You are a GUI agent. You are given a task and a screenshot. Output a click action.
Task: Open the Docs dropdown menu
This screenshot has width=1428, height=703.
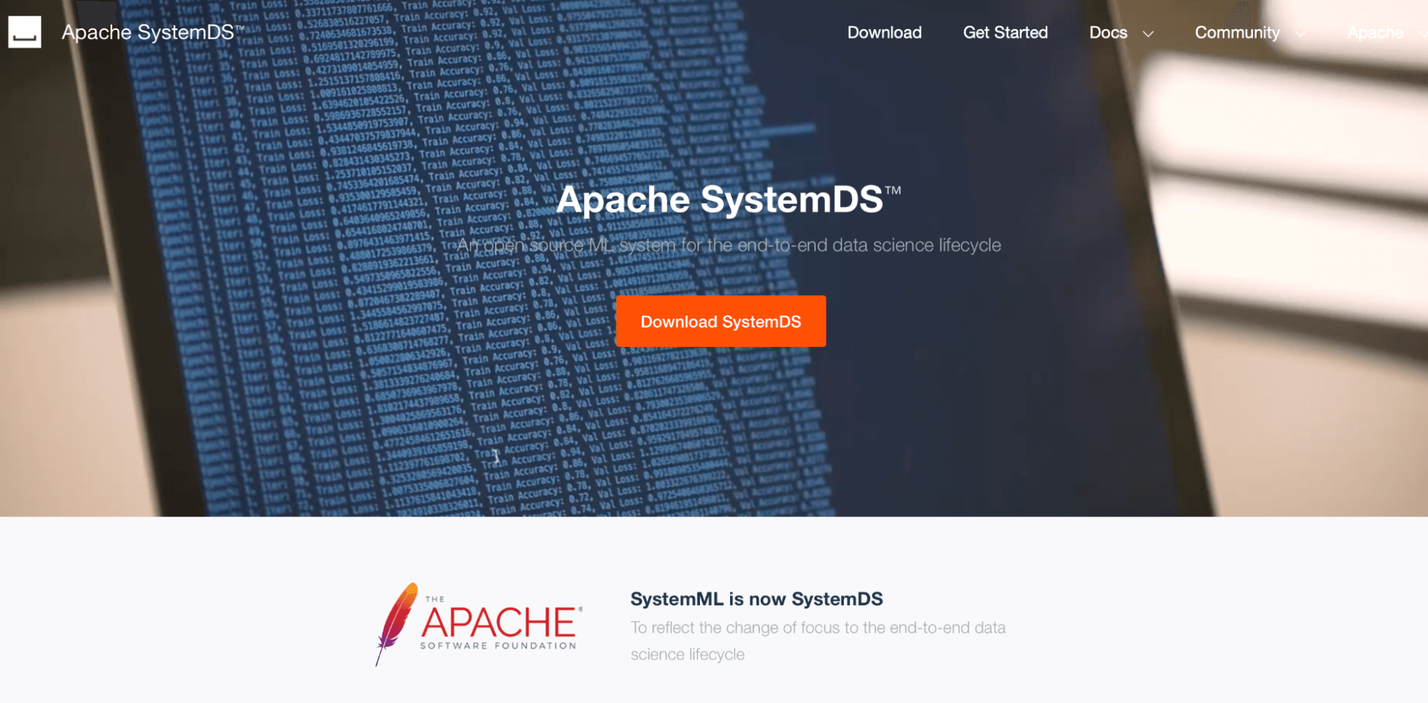click(1107, 32)
